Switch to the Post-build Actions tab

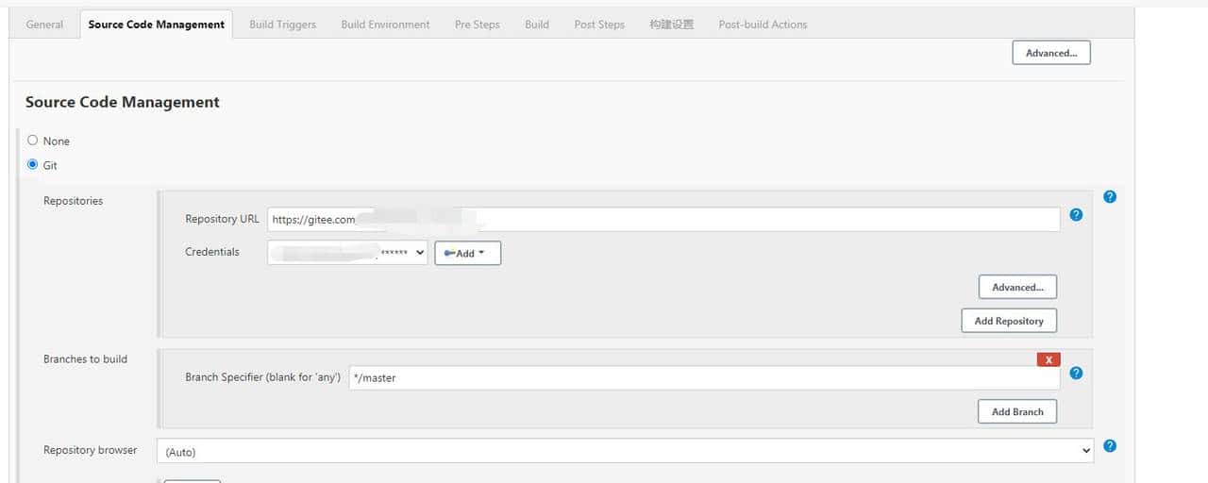763,25
